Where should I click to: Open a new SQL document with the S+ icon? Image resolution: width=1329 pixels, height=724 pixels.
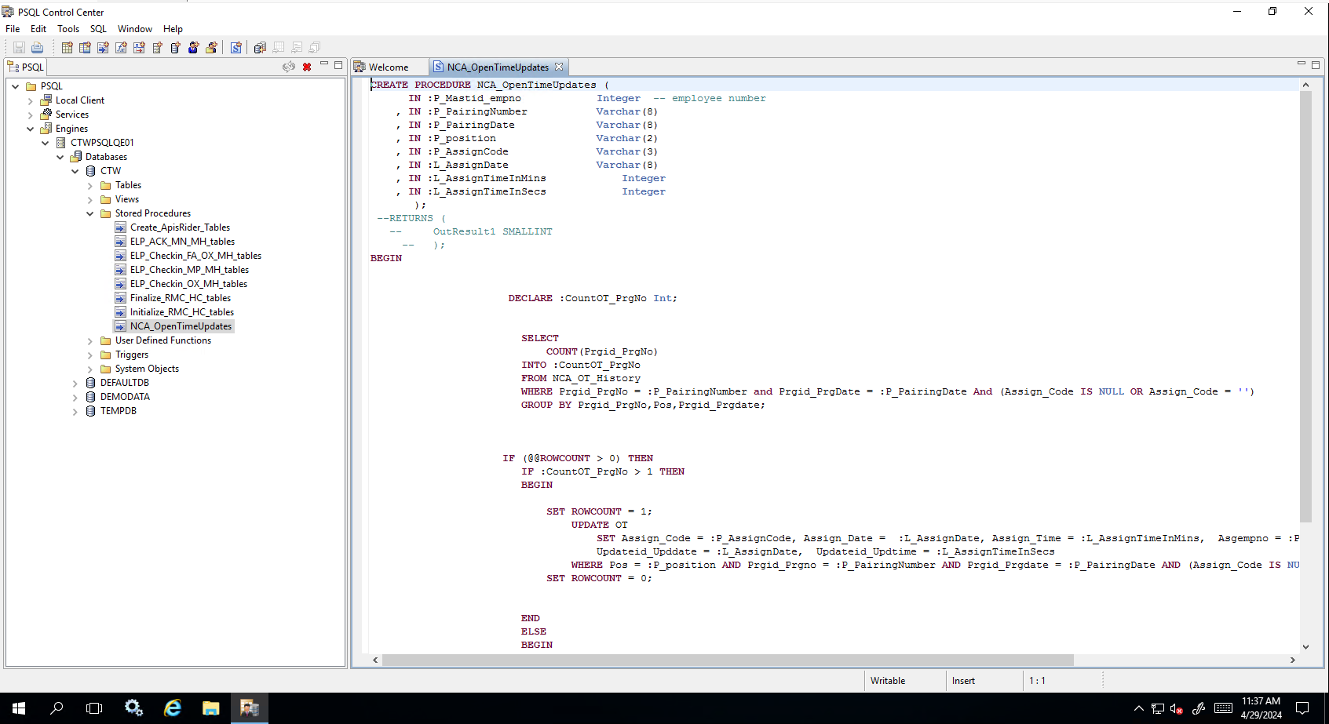point(236,47)
